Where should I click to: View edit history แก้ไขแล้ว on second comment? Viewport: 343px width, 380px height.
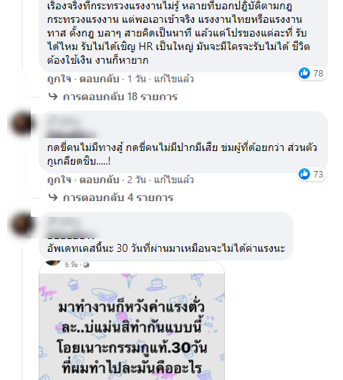pos(174,180)
